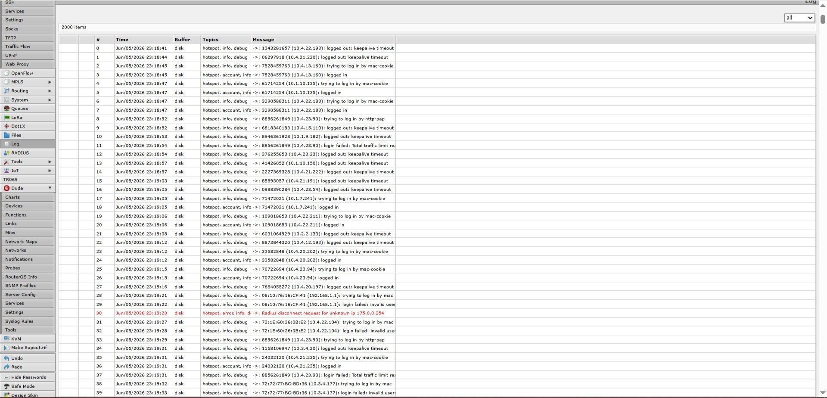
Task: Expand the MPLS submenu arrow
Action: (50, 82)
